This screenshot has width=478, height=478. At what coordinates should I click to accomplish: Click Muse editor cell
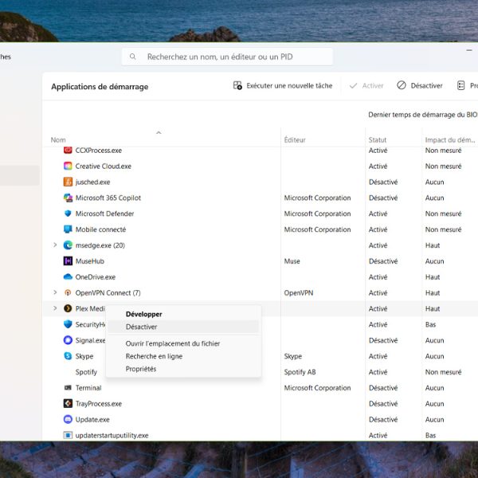tap(292, 261)
